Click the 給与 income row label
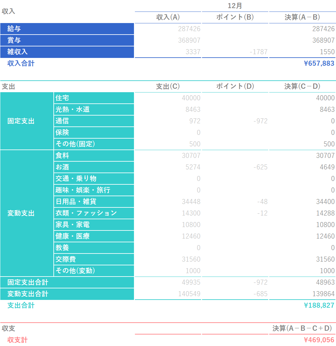This screenshot has height=346, width=336. [14, 29]
